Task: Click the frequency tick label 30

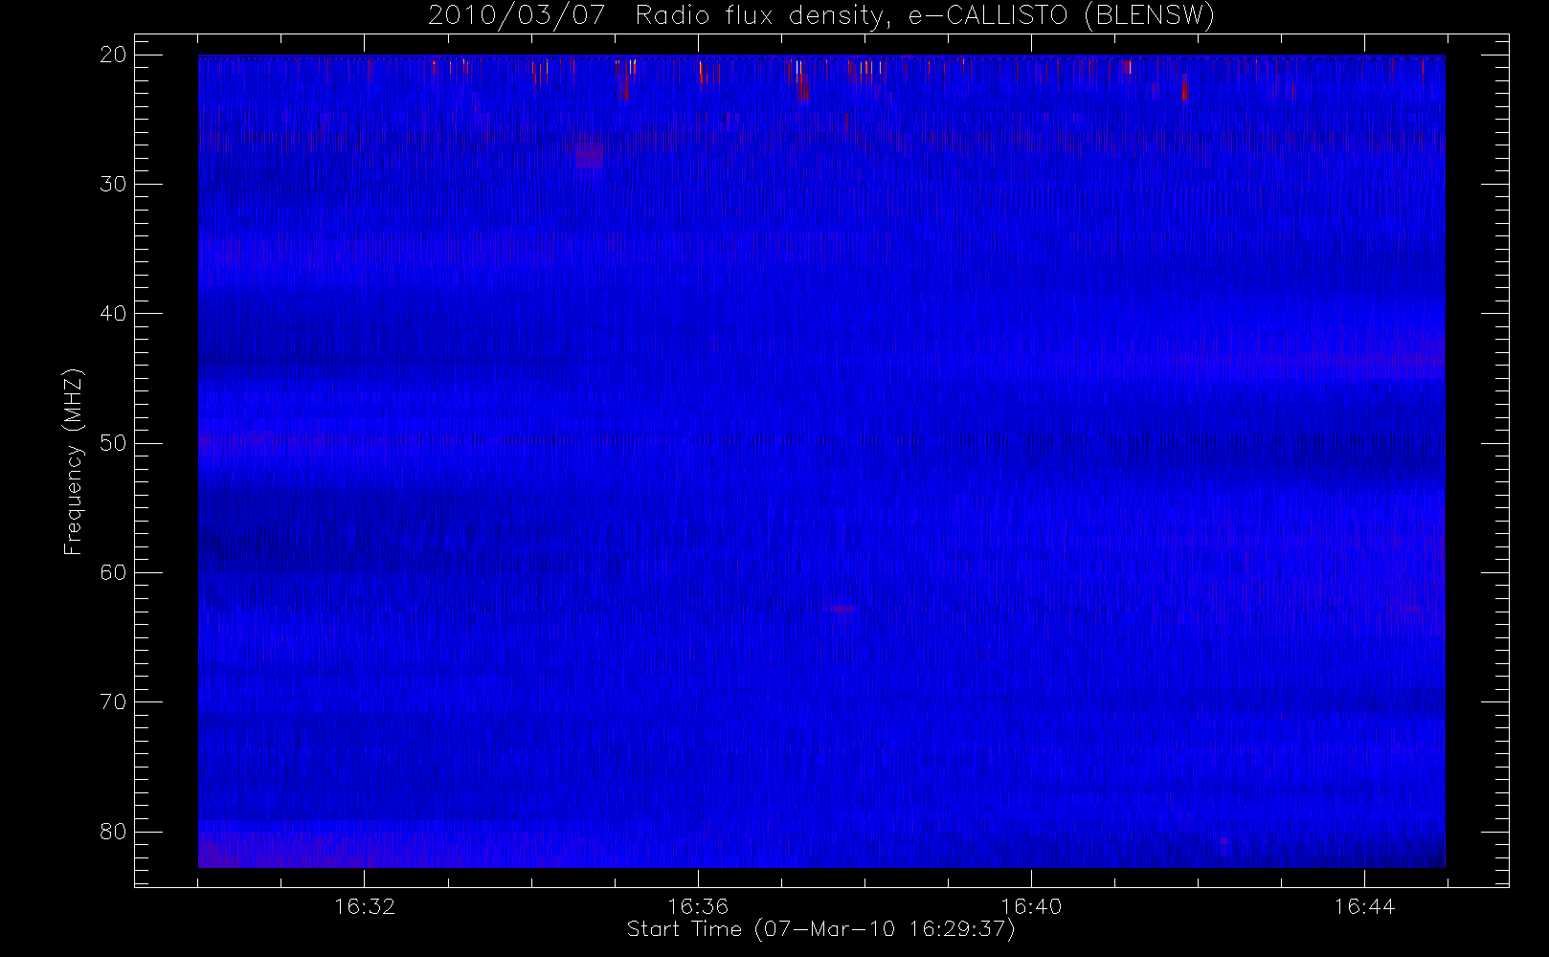Action: [114, 185]
